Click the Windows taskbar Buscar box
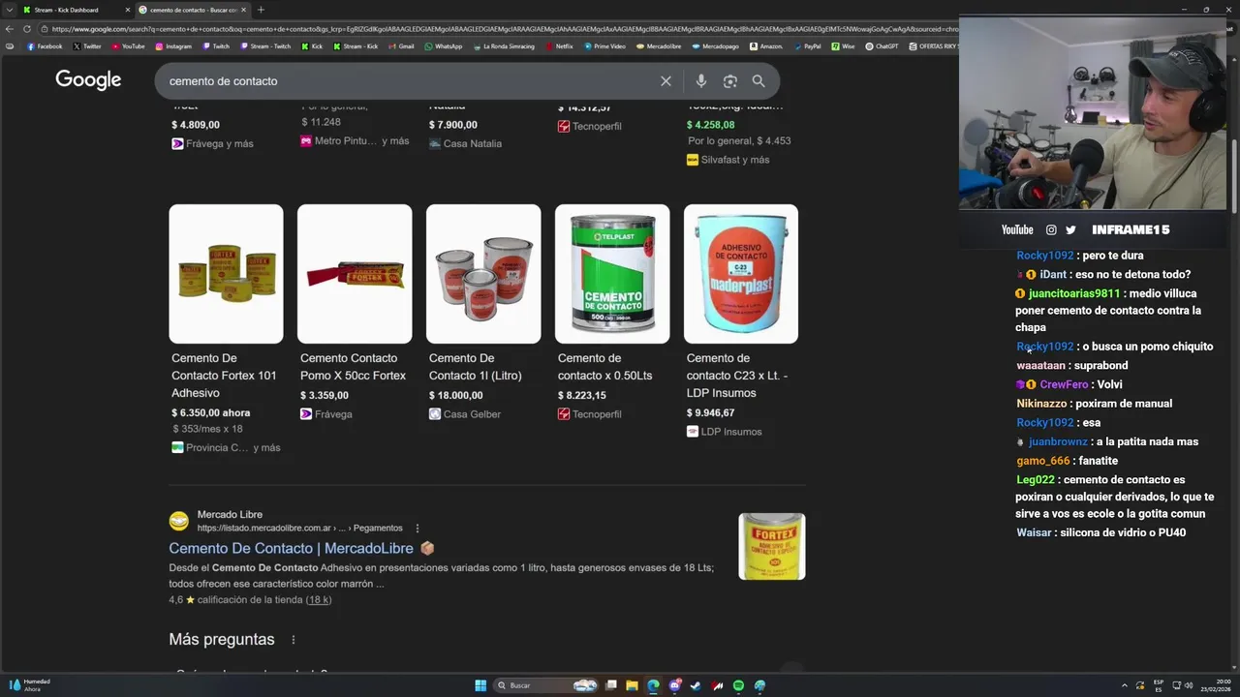1240x697 pixels. click(x=545, y=685)
